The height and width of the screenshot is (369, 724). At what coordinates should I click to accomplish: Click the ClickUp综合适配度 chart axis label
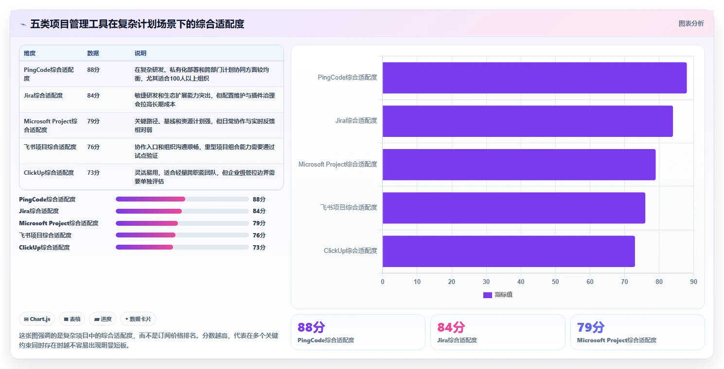351,251
